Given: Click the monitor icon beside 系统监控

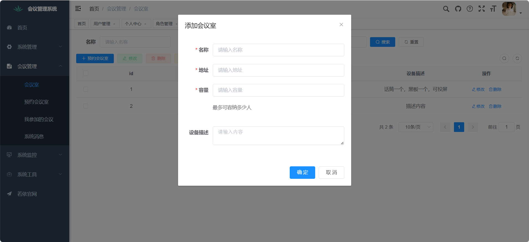Looking at the screenshot, I should pyautogui.click(x=9, y=155).
